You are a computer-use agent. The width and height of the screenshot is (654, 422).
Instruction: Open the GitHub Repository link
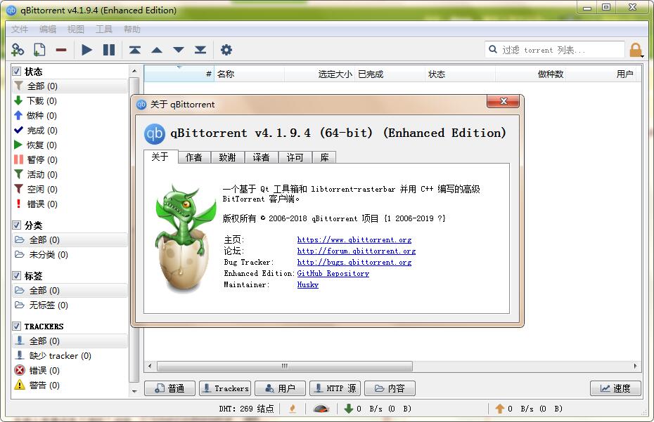pos(333,273)
